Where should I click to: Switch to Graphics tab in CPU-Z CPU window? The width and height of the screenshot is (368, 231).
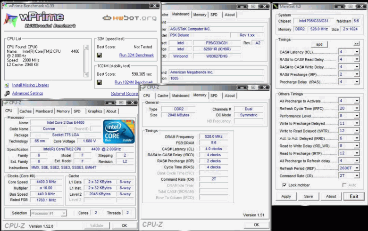[x=95, y=112]
